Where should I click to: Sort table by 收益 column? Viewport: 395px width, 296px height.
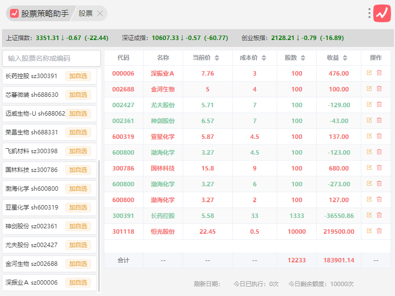(x=345, y=58)
